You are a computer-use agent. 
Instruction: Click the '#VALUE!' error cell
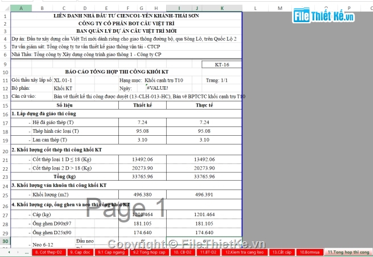click(x=157, y=88)
